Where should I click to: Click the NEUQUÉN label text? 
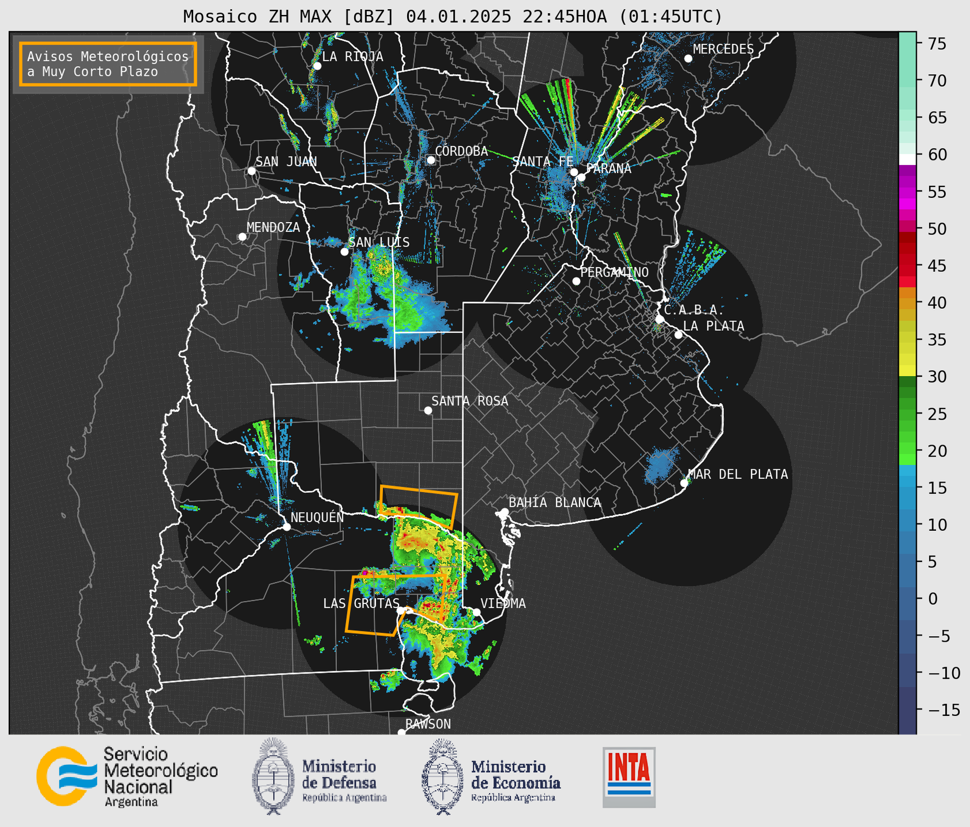(x=317, y=517)
